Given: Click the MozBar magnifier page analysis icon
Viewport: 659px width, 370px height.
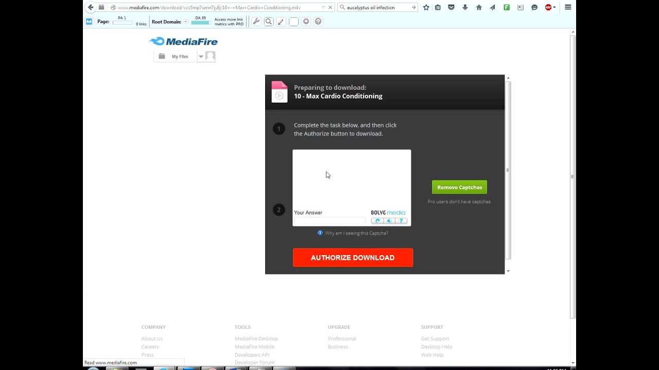Looking at the screenshot, I should 268,22.
